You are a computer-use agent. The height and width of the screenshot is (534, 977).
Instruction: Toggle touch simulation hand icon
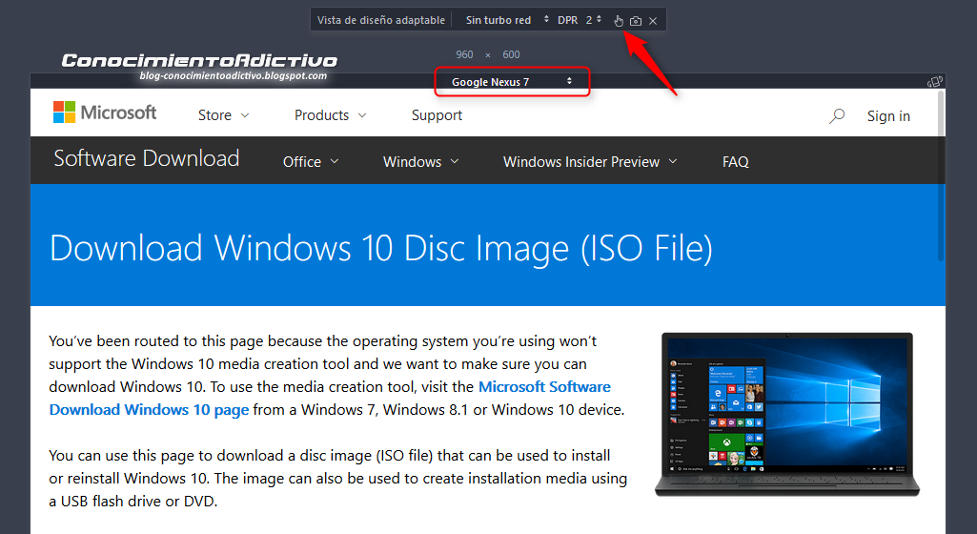pyautogui.click(x=618, y=21)
